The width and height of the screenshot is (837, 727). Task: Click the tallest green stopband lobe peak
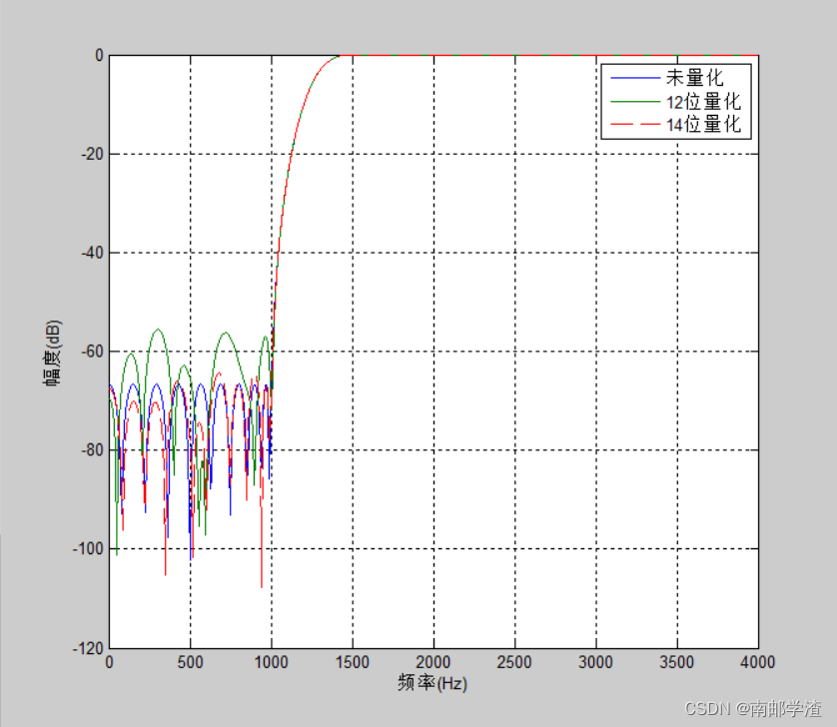158,330
